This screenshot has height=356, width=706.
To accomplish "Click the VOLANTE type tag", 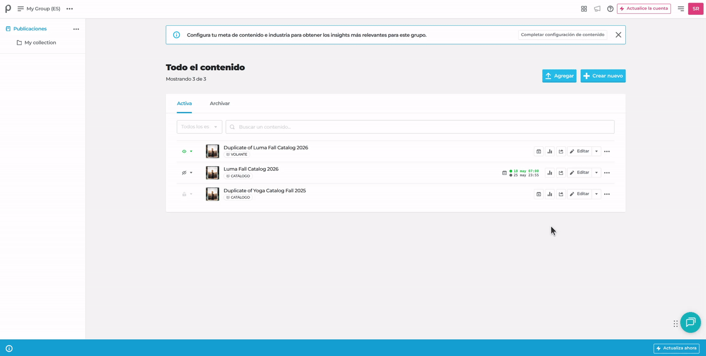I will pyautogui.click(x=237, y=154).
